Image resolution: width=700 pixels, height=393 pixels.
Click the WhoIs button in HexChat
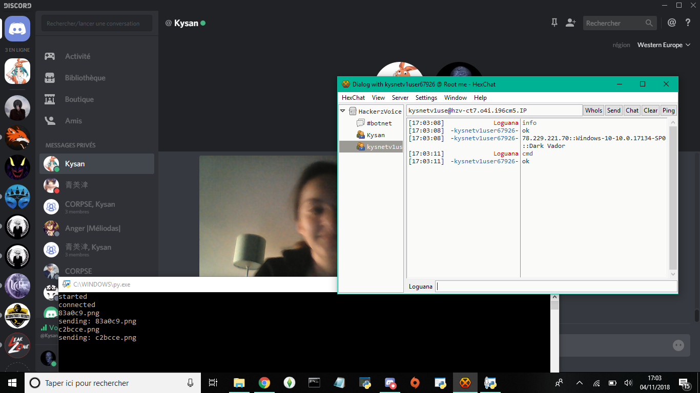(593, 110)
